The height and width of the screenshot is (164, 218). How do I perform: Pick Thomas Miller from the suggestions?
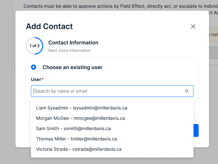tap(76, 139)
